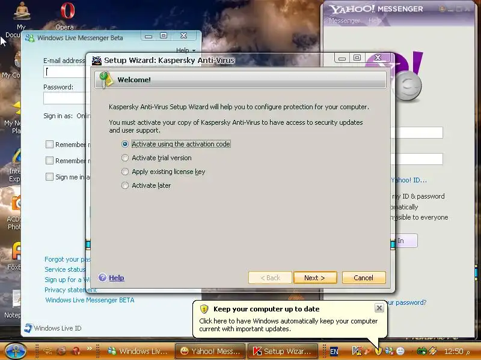
Task: Click the key icon beside Welcome
Action: coord(106,80)
